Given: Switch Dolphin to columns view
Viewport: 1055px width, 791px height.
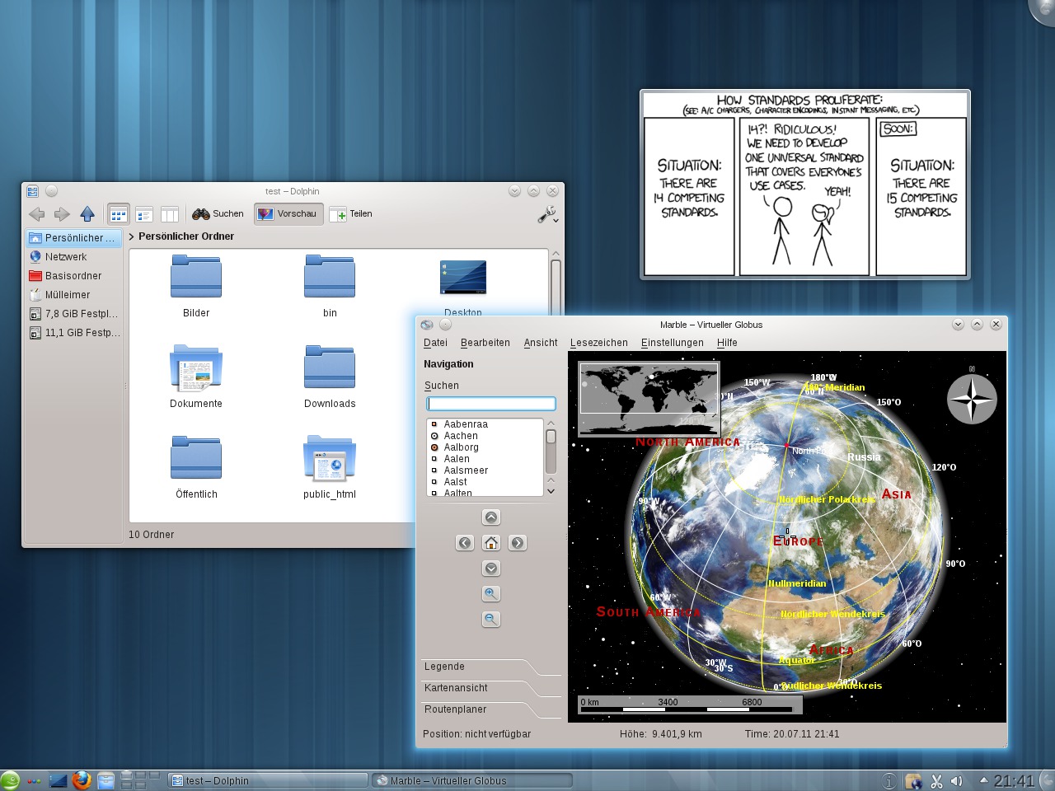Looking at the screenshot, I should pyautogui.click(x=170, y=214).
